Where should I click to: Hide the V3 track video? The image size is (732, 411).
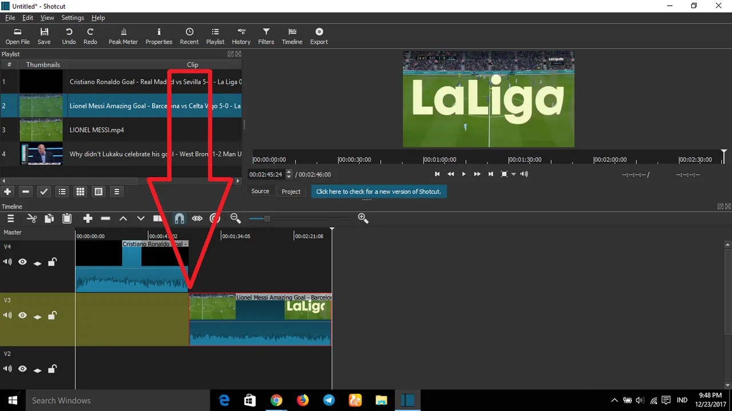pos(22,315)
